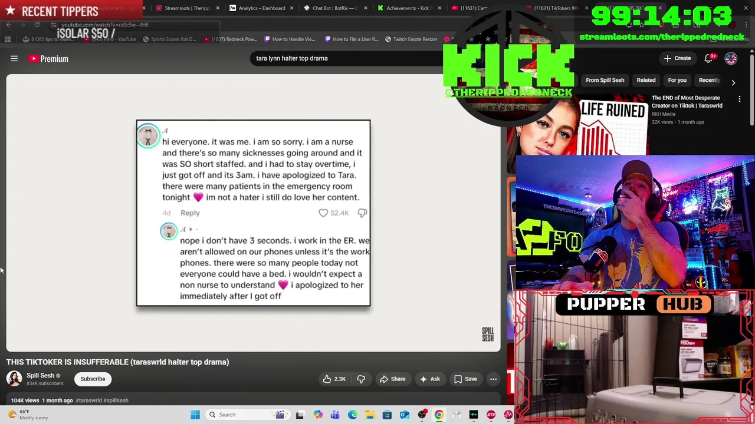Open the #spillsesh hashtag link

(x=116, y=400)
